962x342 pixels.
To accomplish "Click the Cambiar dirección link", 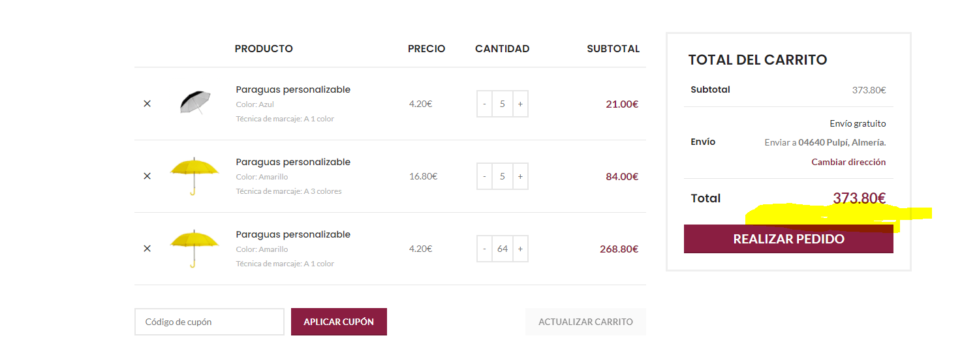I will (848, 162).
